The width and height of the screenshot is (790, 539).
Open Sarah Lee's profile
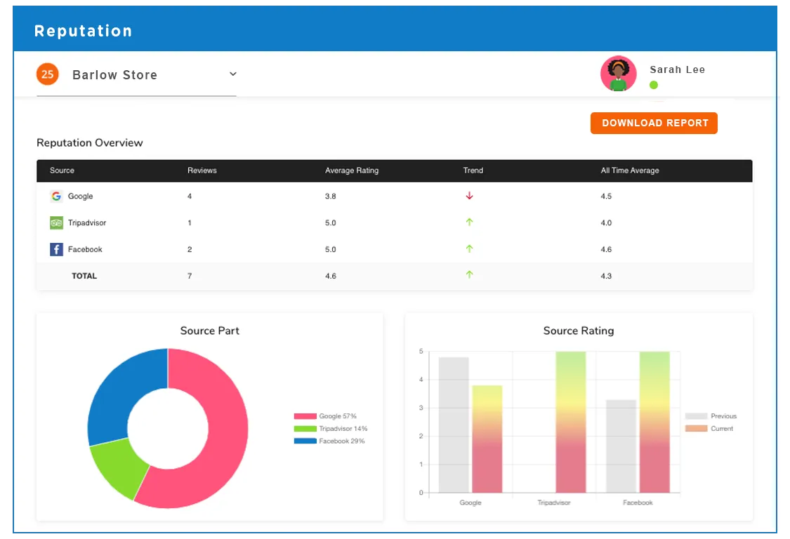tap(618, 74)
